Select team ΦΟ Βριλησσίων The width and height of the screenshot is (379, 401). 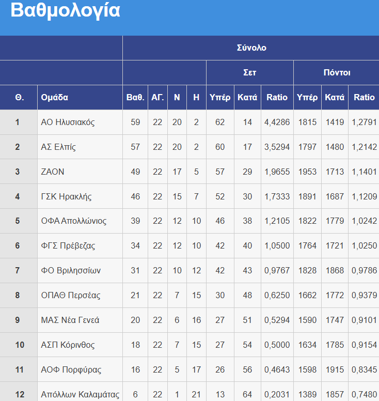(x=71, y=271)
